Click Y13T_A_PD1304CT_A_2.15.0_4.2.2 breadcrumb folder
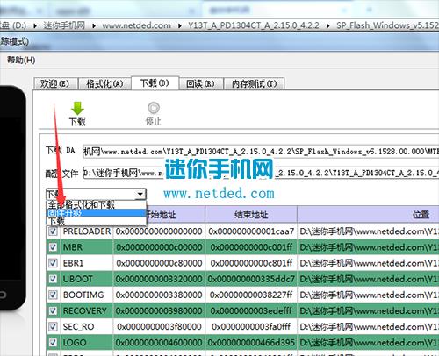This screenshot has width=439, height=356. point(254,25)
